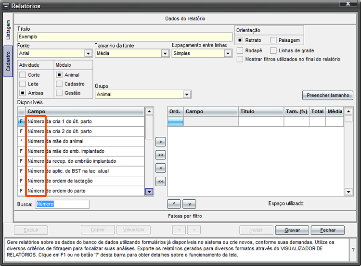Toggle Mostrar filtros utilizados no final do relatório
The image size is (361, 266).
(x=240, y=59)
